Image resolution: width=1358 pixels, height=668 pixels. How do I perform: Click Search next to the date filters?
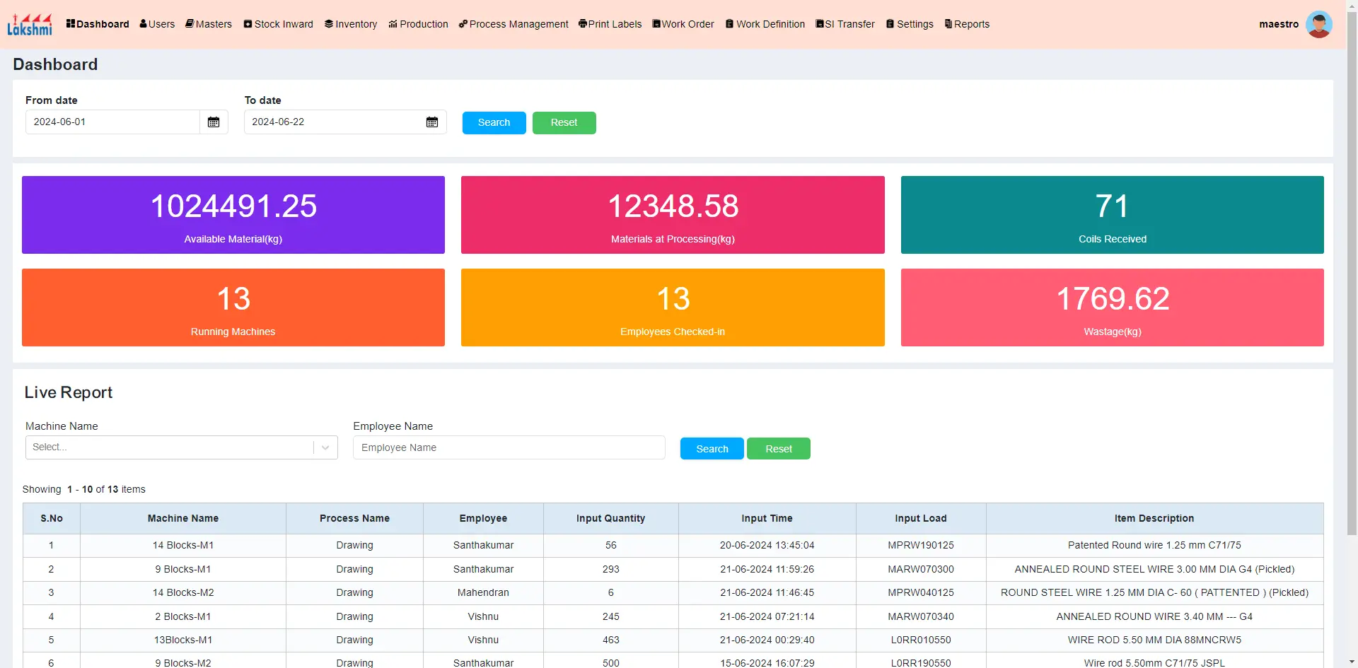(494, 123)
